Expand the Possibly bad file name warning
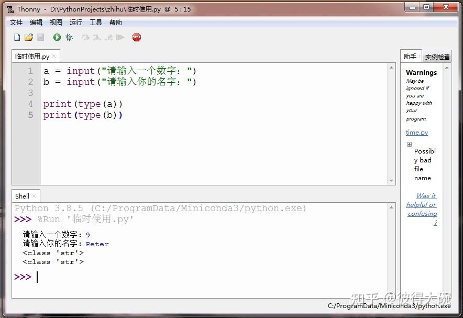Screen dimensions: 463x318 click(409, 143)
